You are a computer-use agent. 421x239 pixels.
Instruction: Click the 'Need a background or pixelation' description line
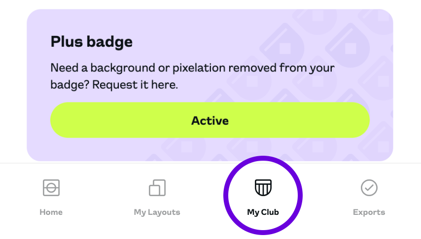(x=193, y=68)
